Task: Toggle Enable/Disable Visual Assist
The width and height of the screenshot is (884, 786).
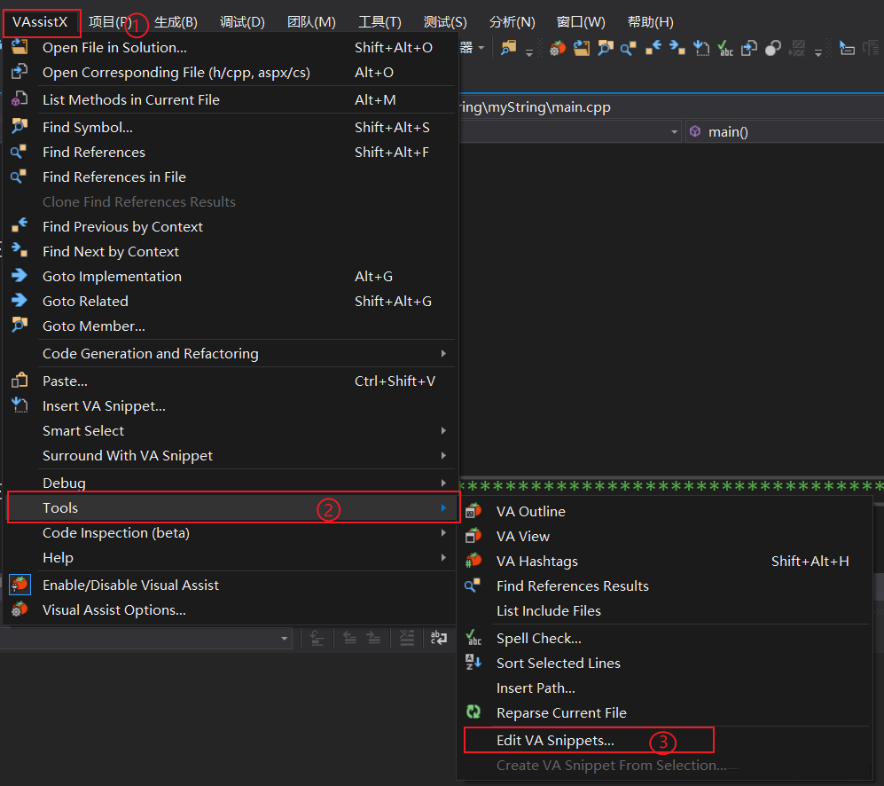Action: click(x=130, y=585)
